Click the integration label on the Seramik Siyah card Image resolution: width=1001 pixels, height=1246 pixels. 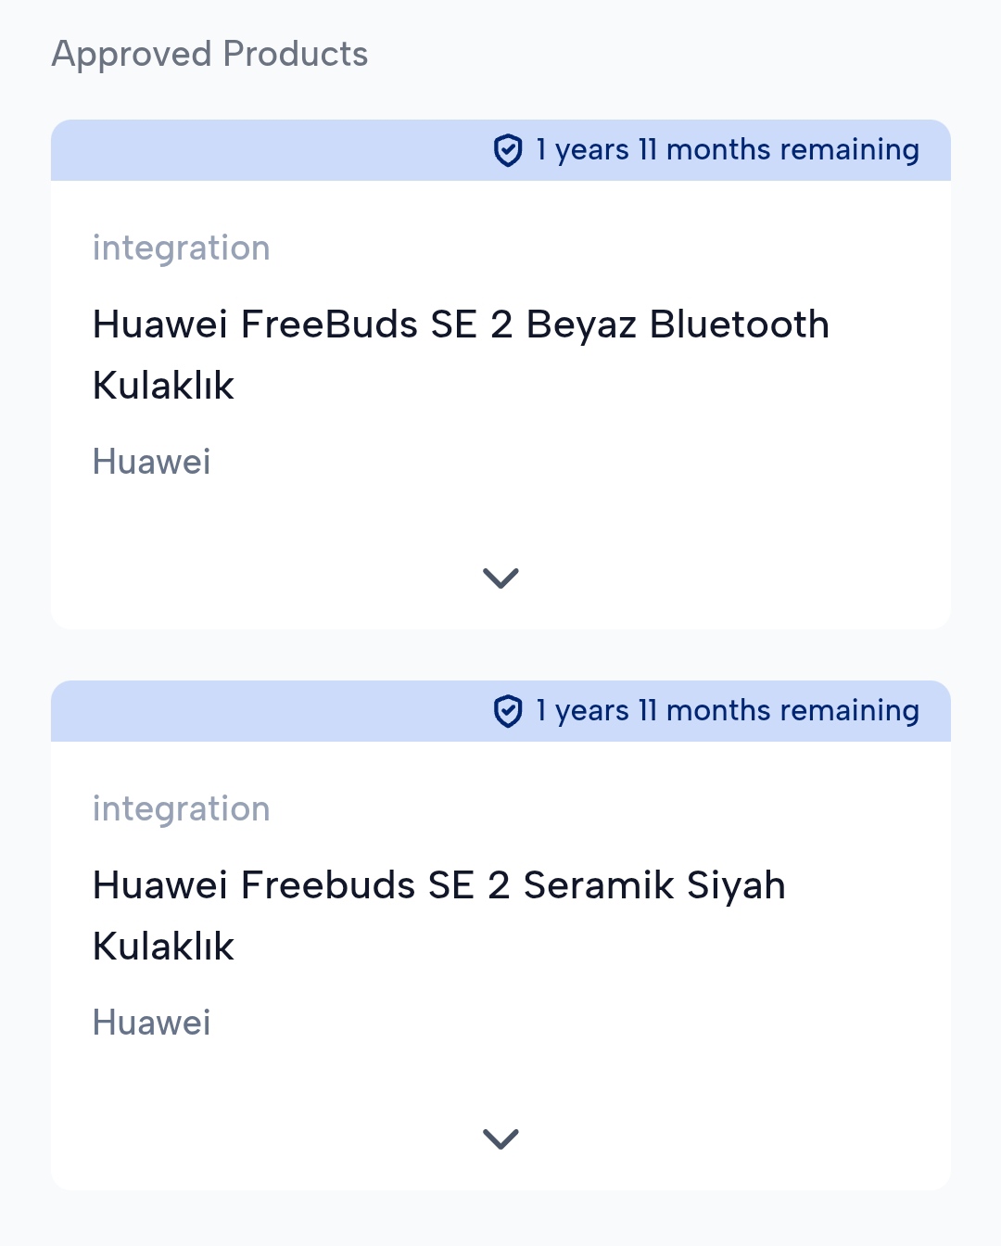tap(181, 809)
